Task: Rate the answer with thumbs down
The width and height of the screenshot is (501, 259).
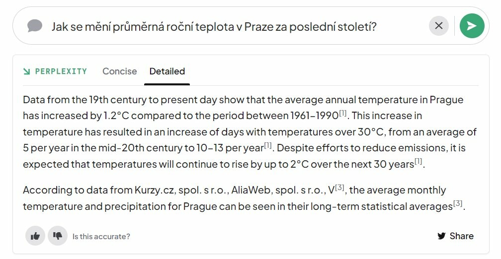Action: (x=58, y=236)
